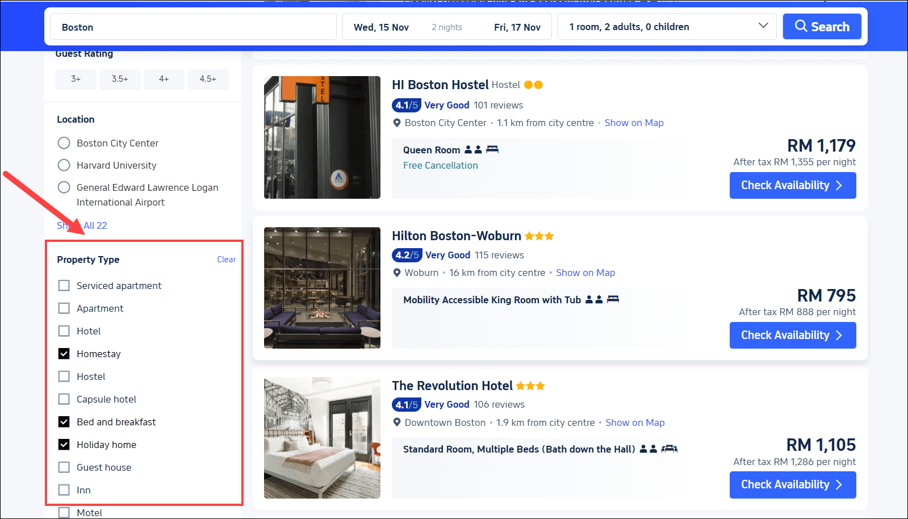Open The Revolution Hotel photo

point(322,438)
